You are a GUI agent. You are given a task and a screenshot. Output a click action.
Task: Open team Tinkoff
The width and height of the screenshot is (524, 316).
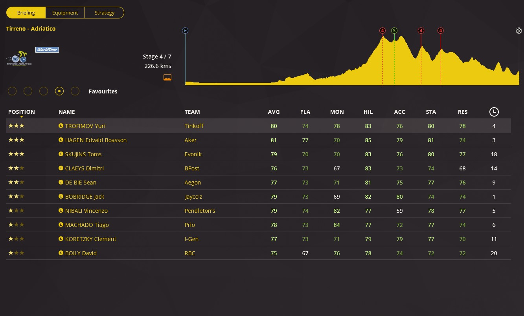[x=194, y=126]
